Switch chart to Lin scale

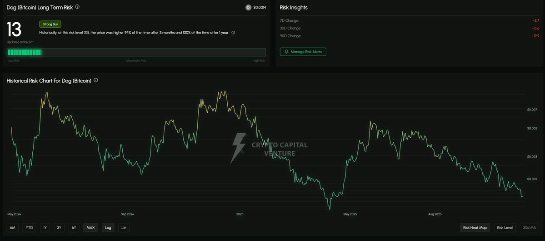coord(124,227)
